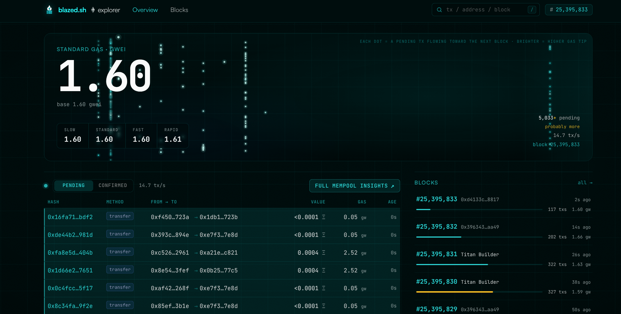The height and width of the screenshot is (314, 621).
Task: Open transaction 0x8c34fa…9f2e
Action: [x=70, y=306]
